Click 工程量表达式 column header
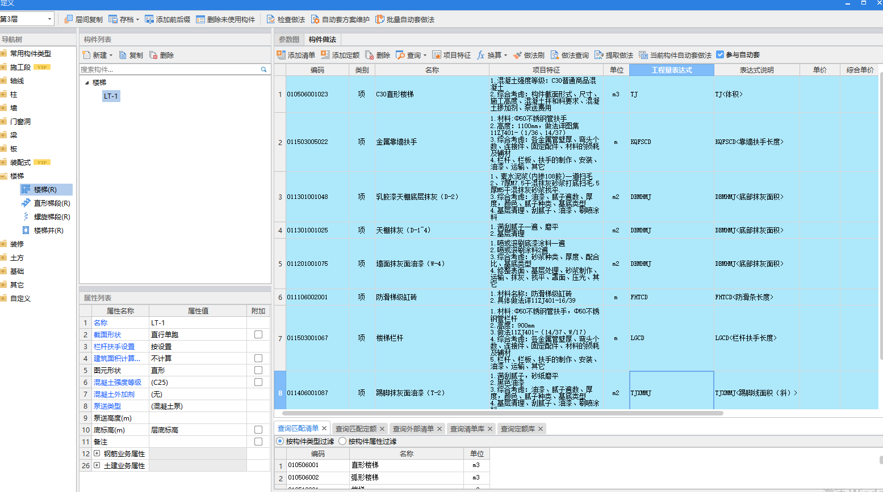This screenshot has width=883, height=492. (672, 70)
